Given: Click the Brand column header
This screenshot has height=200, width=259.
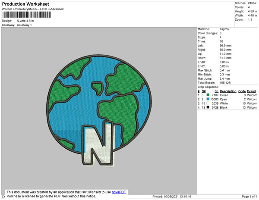Looking at the screenshot, I should [252, 91].
